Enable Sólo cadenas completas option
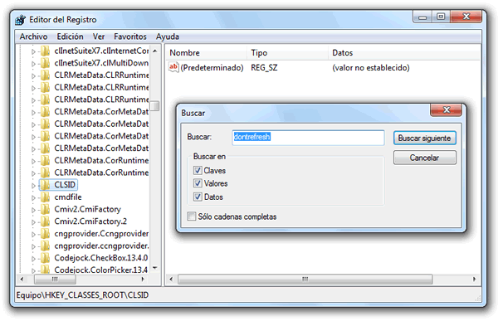The height and width of the screenshot is (321, 498). tap(192, 216)
